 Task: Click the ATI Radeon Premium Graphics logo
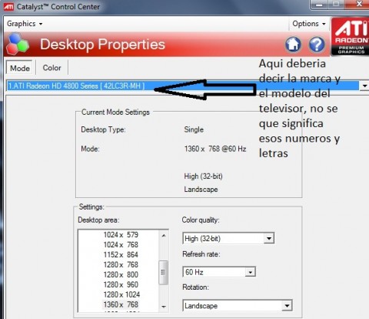(350, 36)
